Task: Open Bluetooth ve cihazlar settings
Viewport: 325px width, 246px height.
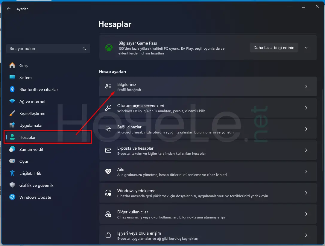Action: 48,89
